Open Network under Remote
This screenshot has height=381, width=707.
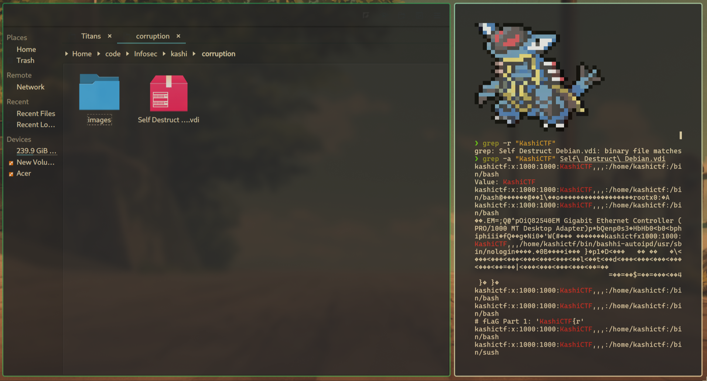point(30,87)
